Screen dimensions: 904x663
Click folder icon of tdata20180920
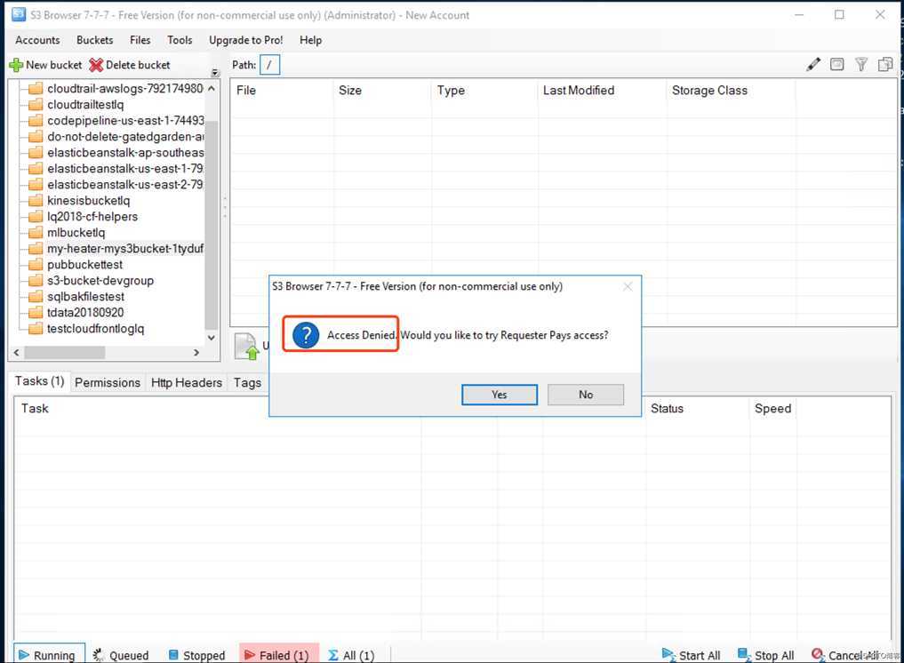coord(36,313)
